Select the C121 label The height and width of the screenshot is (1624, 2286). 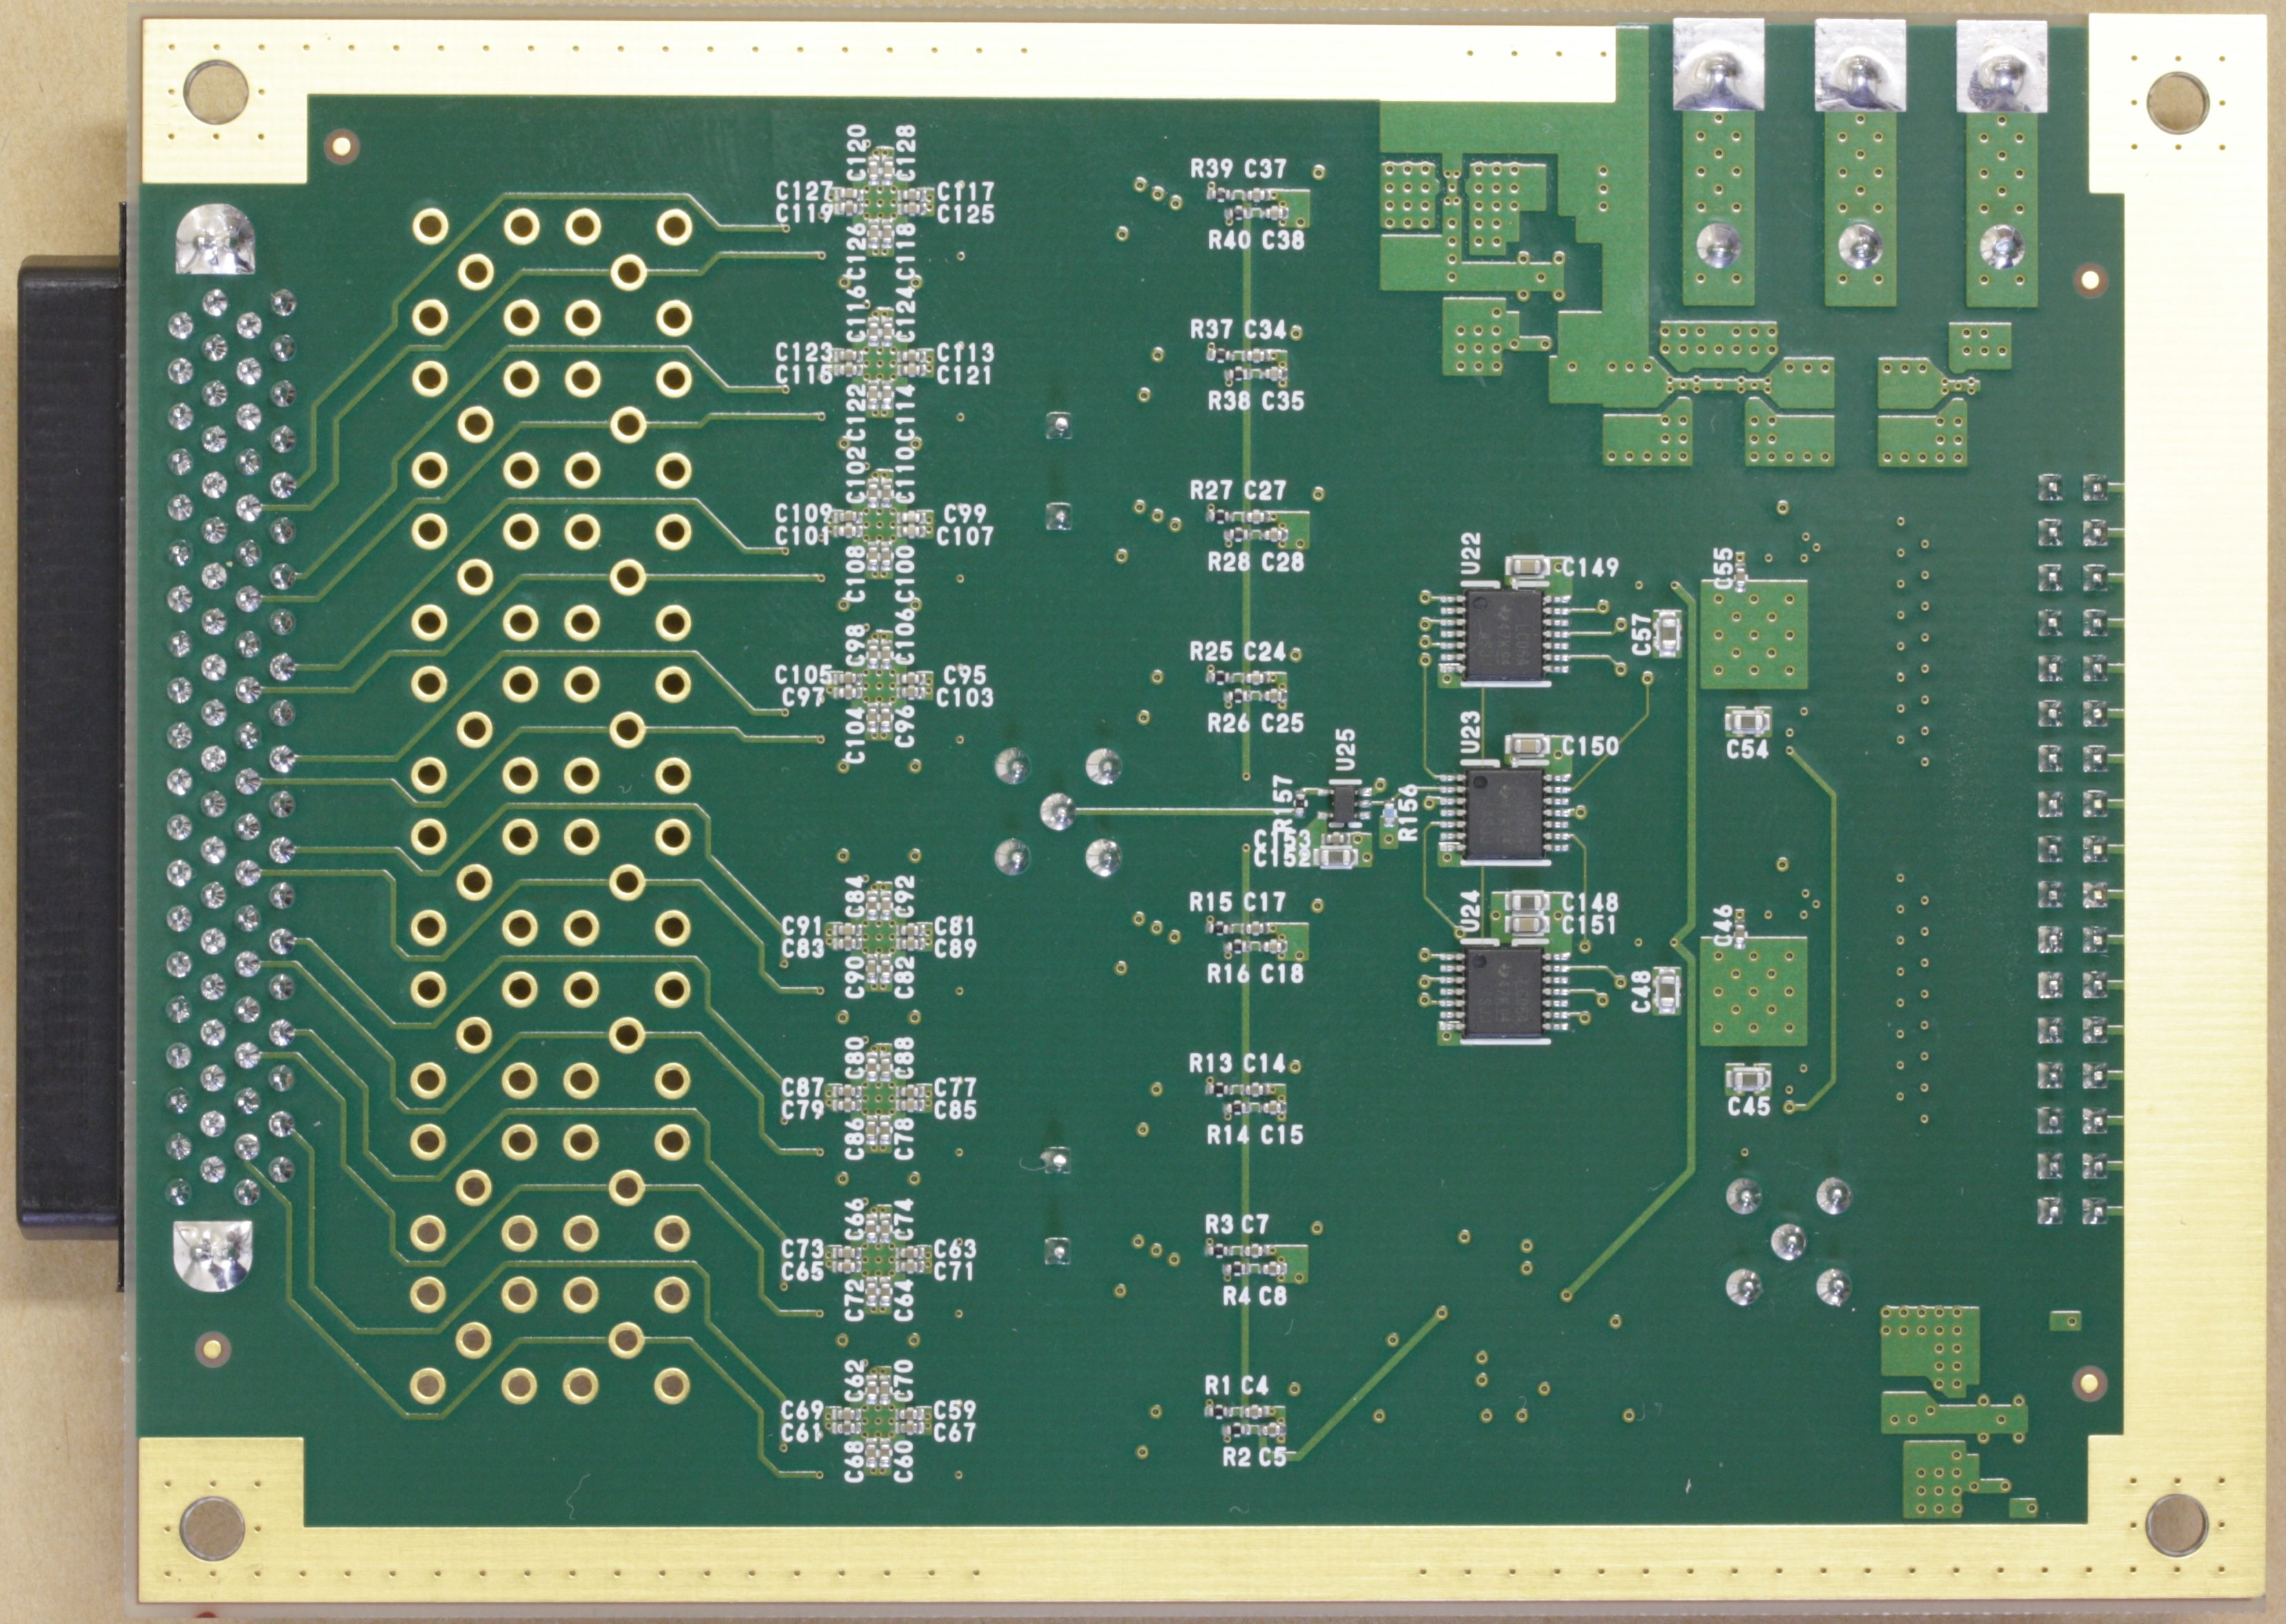tap(966, 375)
